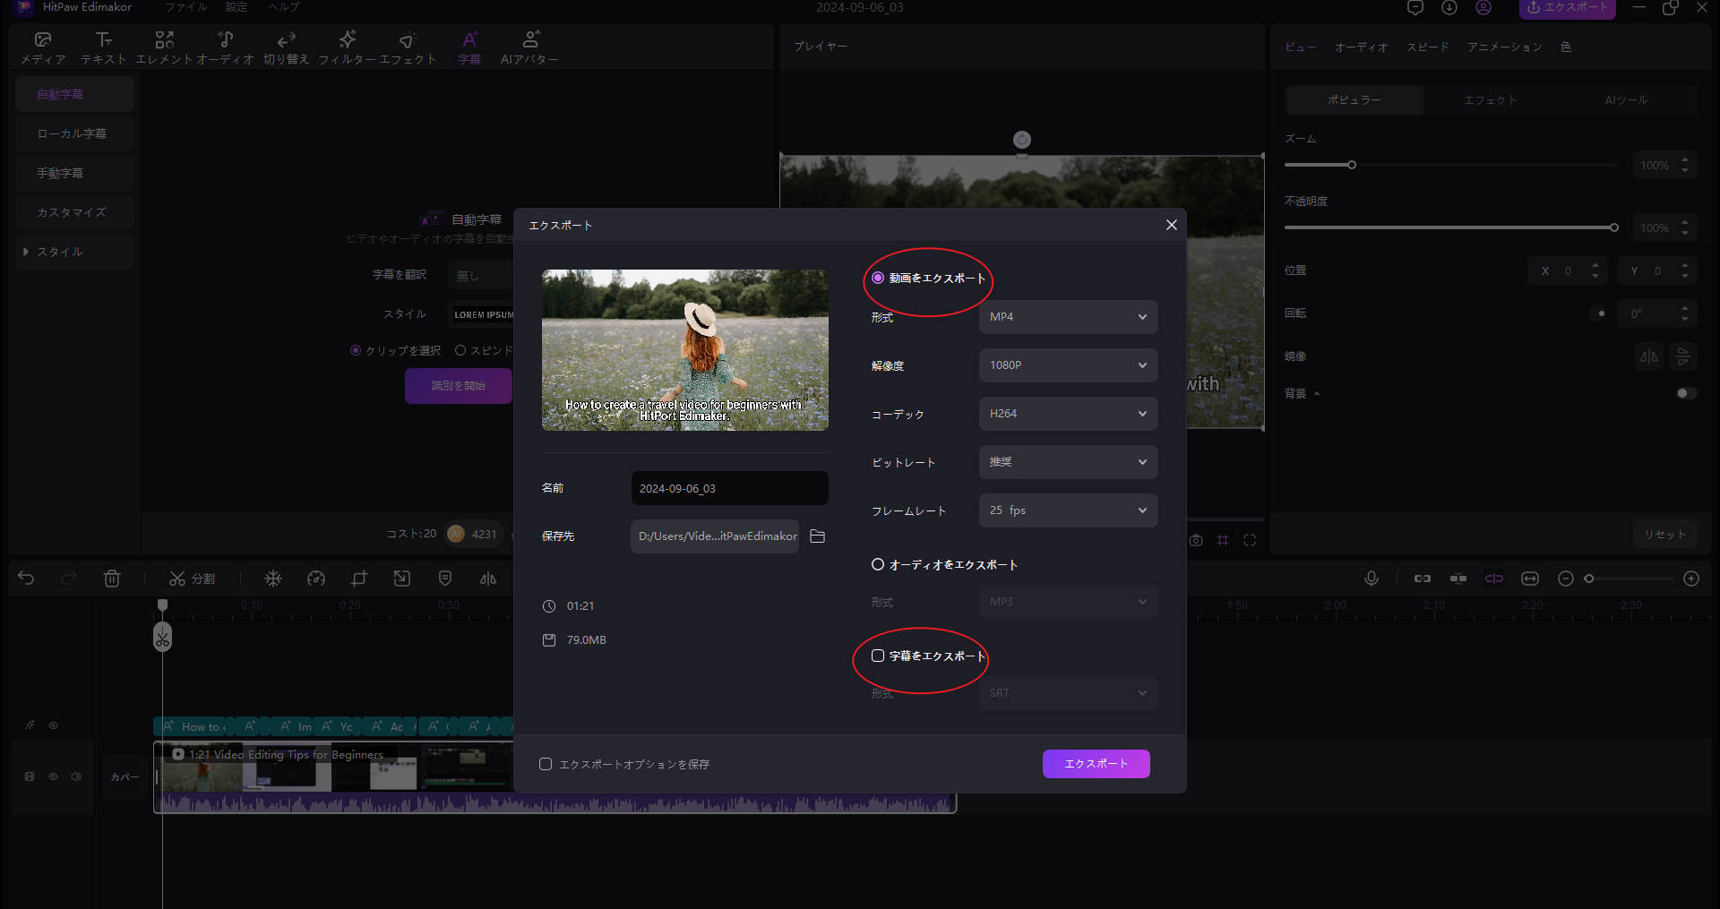Adjust the timeline zoom slider handle
Viewport: 1720px width, 909px height.
pos(1589,579)
